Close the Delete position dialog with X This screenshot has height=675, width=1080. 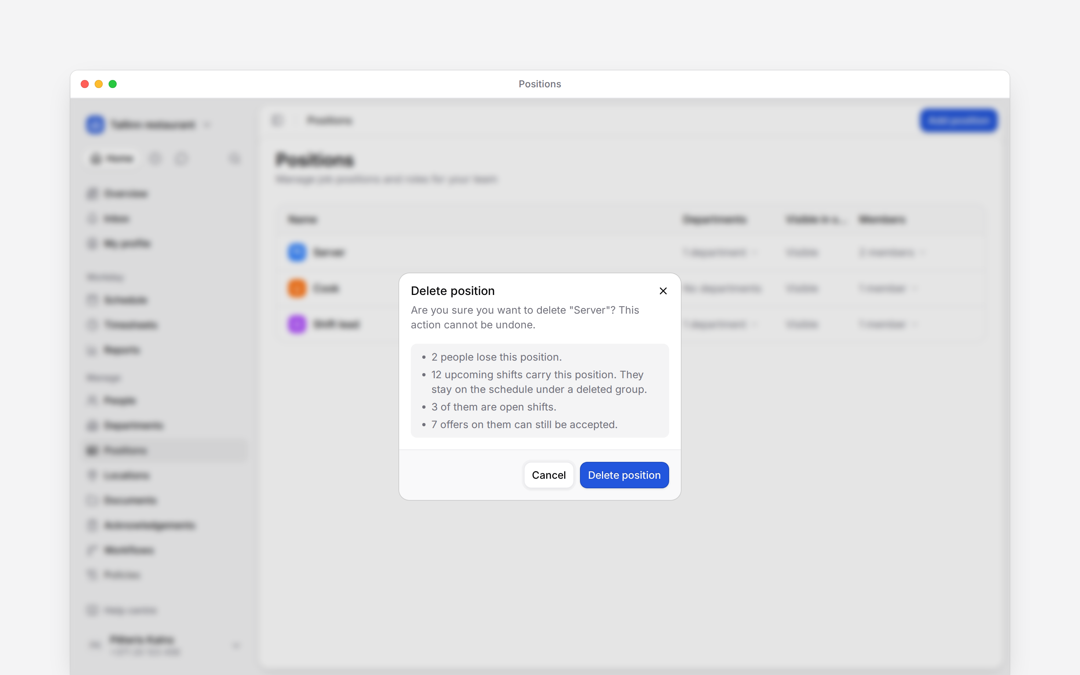[x=663, y=291]
